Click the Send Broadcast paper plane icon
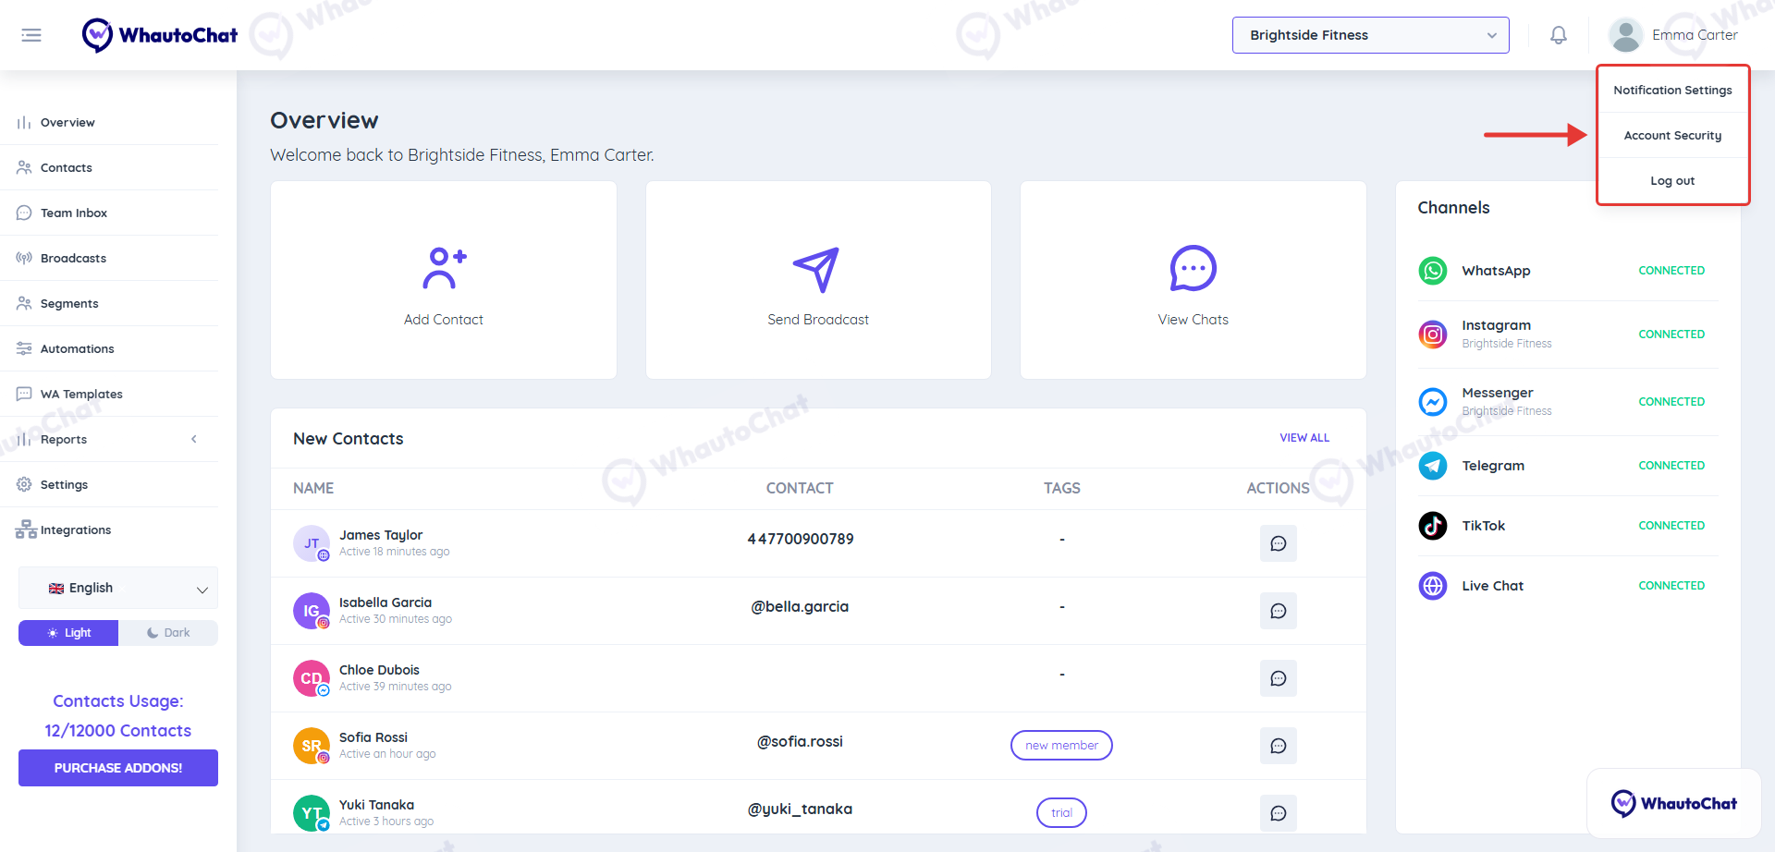Viewport: 1775px width, 852px height. 817,268
